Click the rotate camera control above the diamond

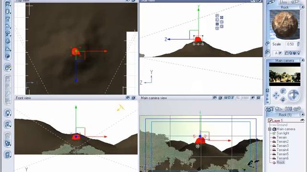tap(283, 91)
